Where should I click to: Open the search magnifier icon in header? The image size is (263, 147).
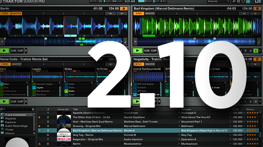click(x=234, y=1)
